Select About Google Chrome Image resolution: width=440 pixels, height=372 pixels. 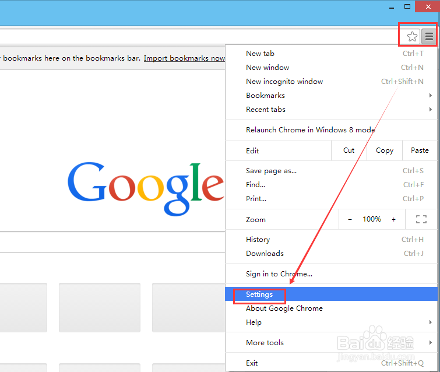[332, 308]
